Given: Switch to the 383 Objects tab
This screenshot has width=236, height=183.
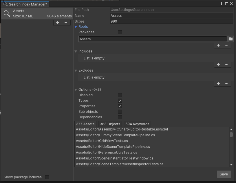Looking at the screenshot, I should (x=110, y=124).
